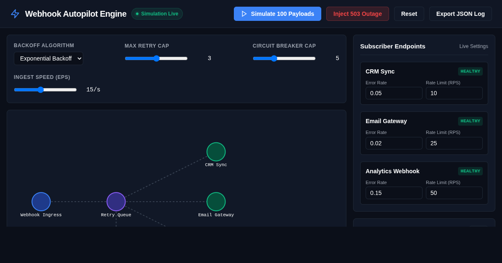The width and height of the screenshot is (502, 263).
Task: Click the Live Settings label
Action: (474, 46)
